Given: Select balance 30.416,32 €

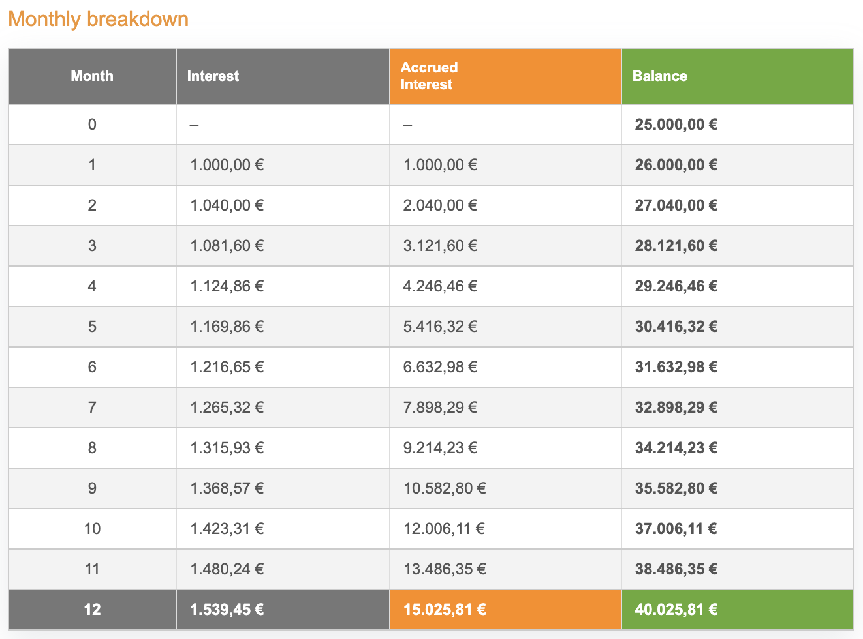Looking at the screenshot, I should click(676, 327).
